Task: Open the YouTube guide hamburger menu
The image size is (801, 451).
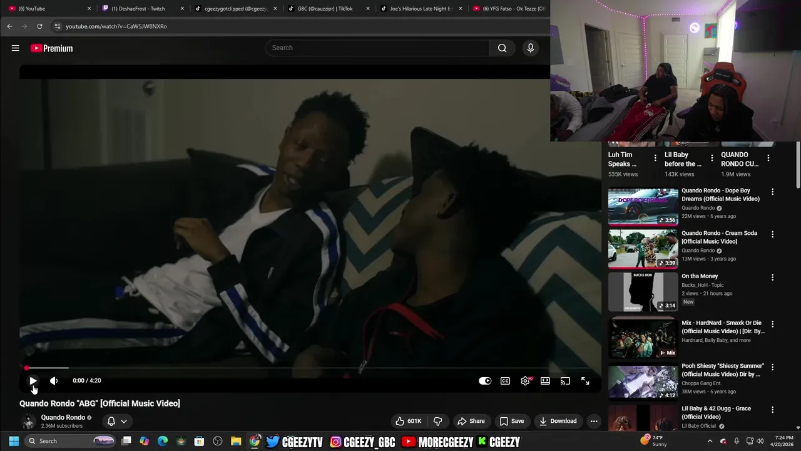Action: pos(15,48)
